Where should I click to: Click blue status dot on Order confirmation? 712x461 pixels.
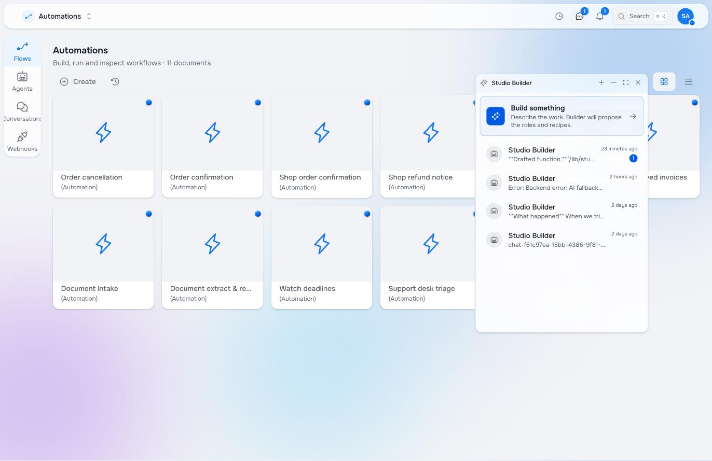[x=257, y=102]
